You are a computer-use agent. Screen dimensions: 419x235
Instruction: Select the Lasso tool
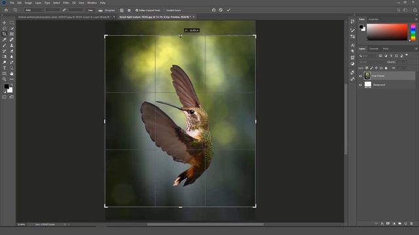5,28
